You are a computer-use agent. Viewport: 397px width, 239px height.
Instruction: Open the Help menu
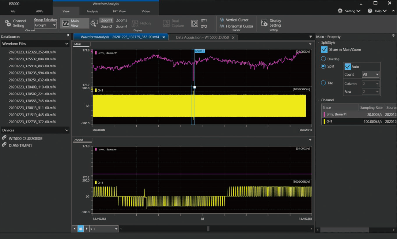tap(377, 11)
